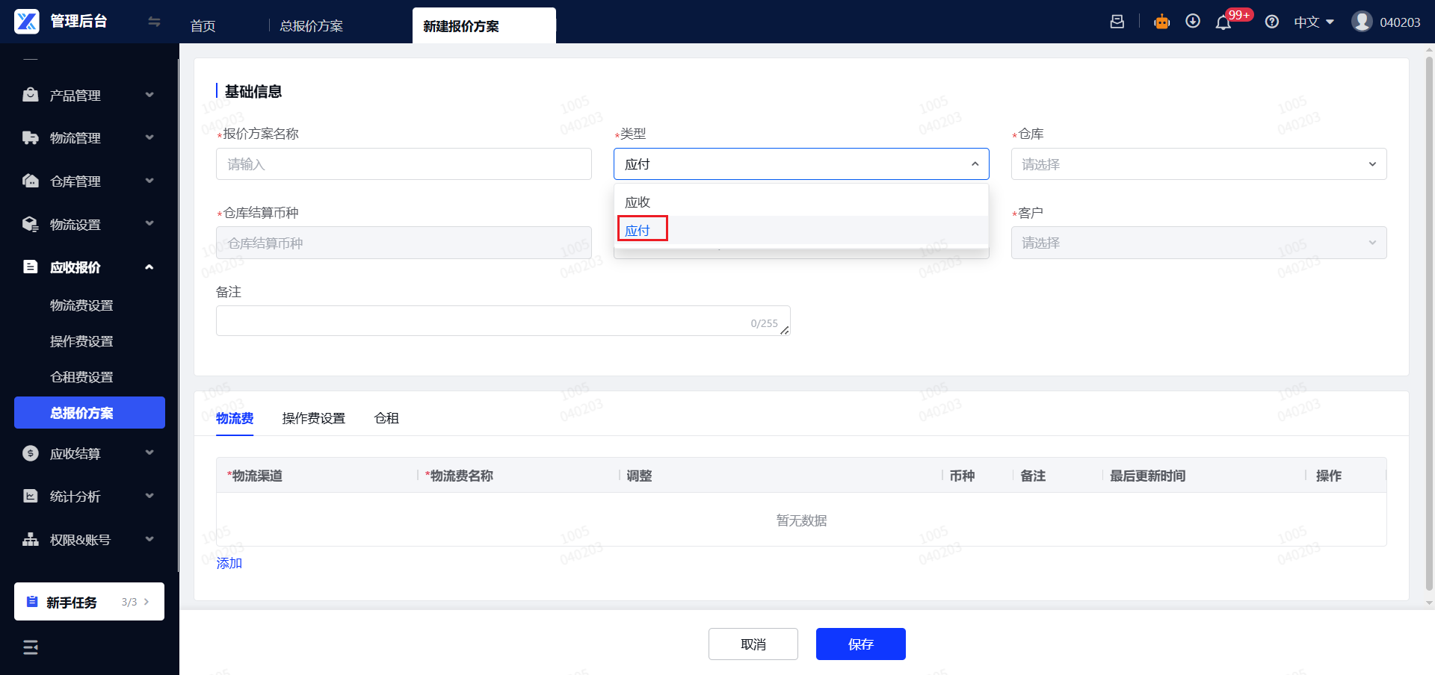The image size is (1435, 675).
Task: Collapse the 应收报价 menu
Action: coord(149,267)
